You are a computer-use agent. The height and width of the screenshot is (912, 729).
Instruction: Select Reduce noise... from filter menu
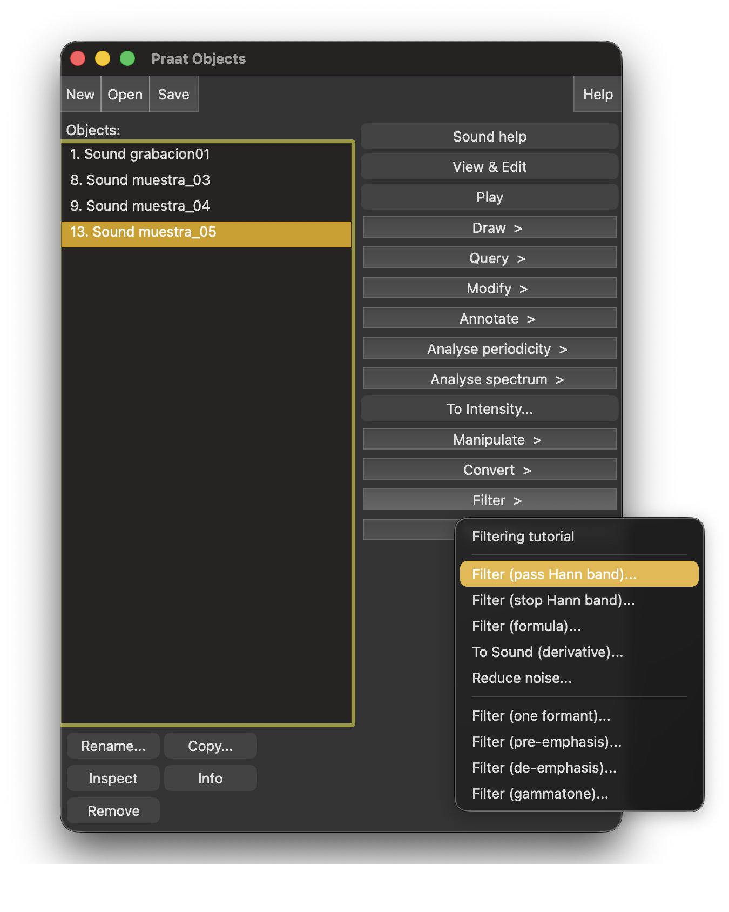[522, 678]
